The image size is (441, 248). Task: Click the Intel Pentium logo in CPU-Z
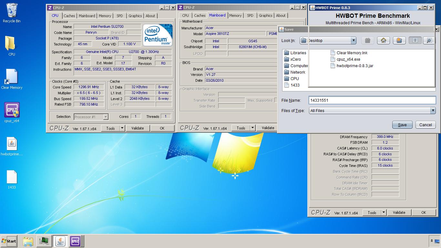pyautogui.click(x=157, y=35)
